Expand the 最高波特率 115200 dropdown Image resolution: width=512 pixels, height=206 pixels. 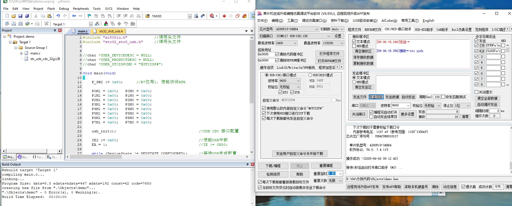click(x=342, y=43)
